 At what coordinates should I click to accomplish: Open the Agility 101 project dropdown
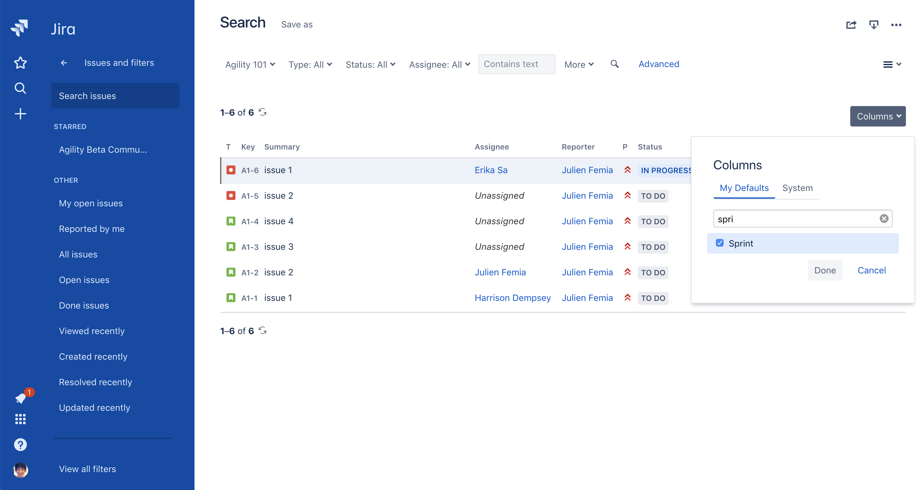[x=250, y=65]
